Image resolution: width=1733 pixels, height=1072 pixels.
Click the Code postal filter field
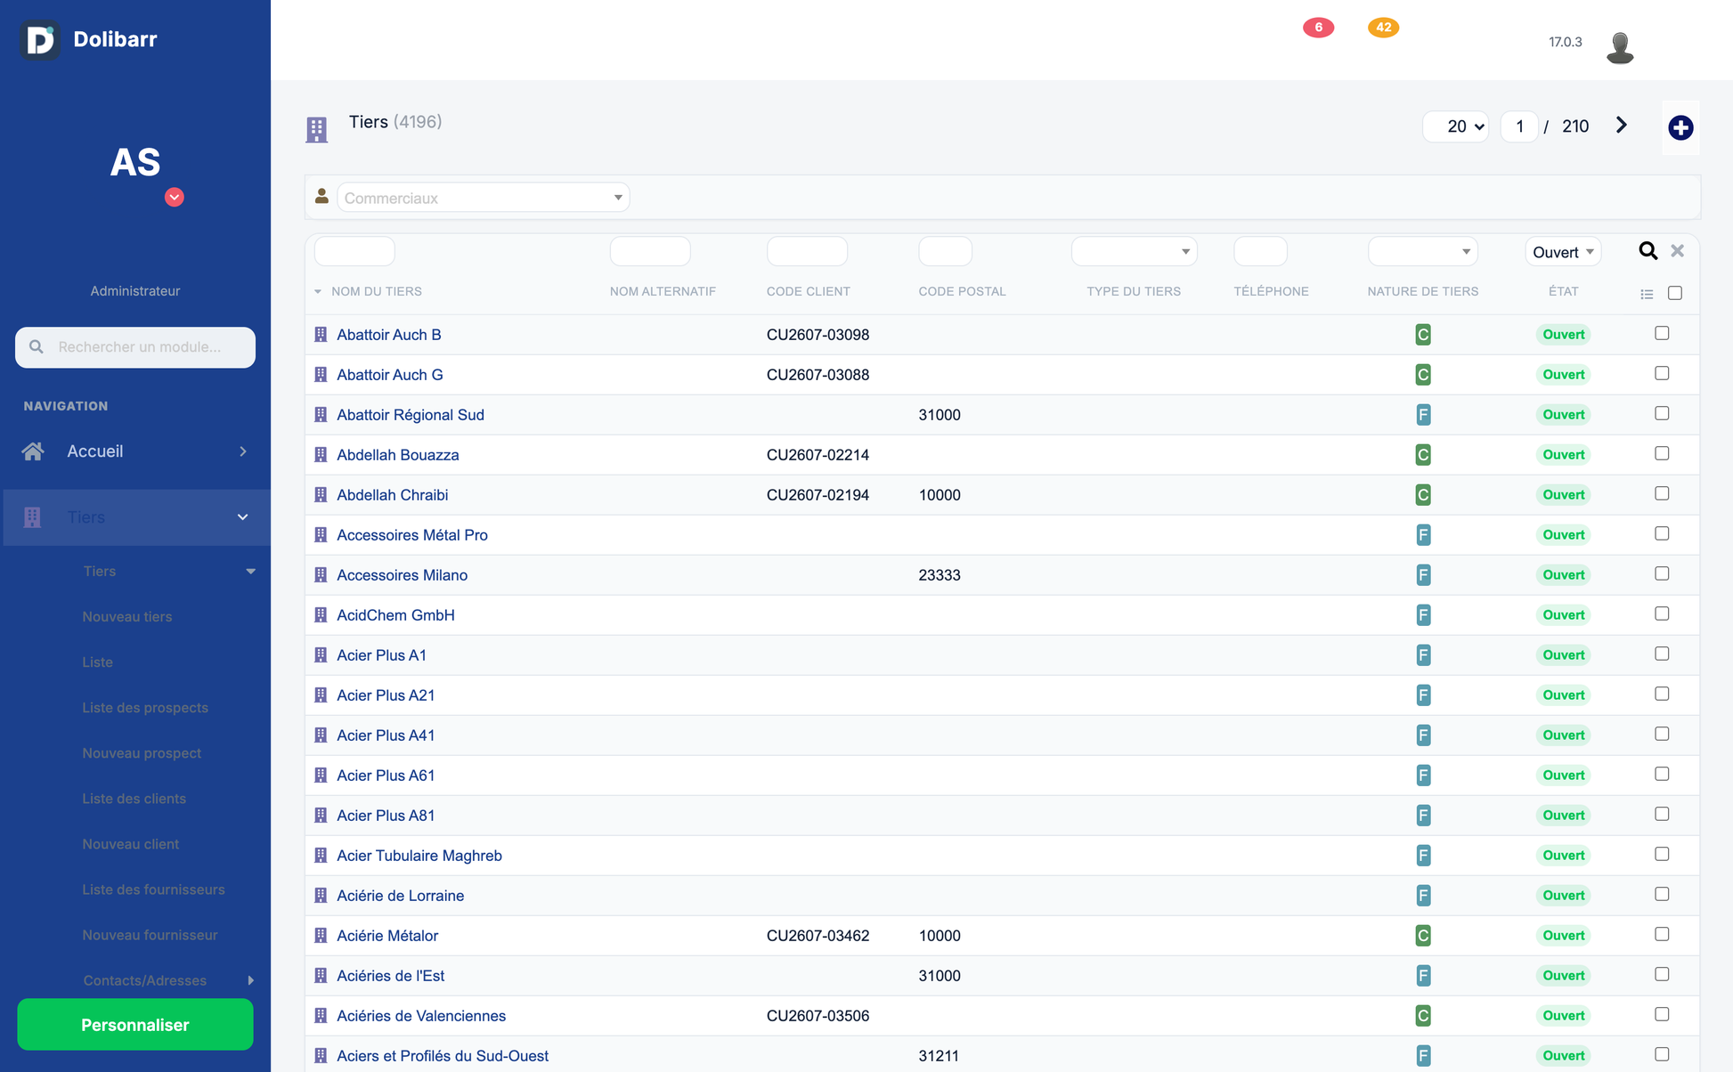(x=945, y=251)
